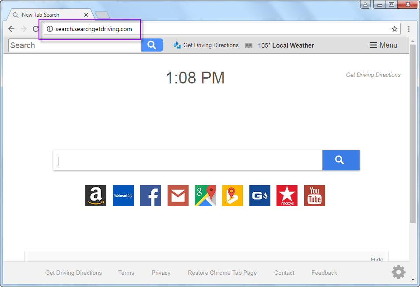Open the Macy's star shortcut tile
This screenshot has width=420, height=287.
pos(287,196)
